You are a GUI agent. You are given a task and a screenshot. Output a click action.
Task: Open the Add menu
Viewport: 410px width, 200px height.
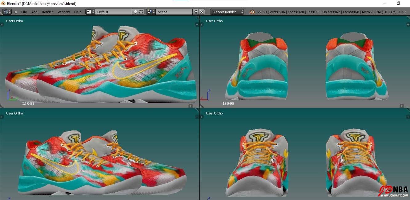click(34, 12)
